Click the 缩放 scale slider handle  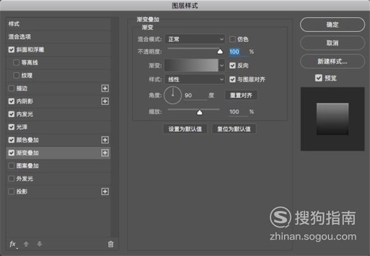200,112
